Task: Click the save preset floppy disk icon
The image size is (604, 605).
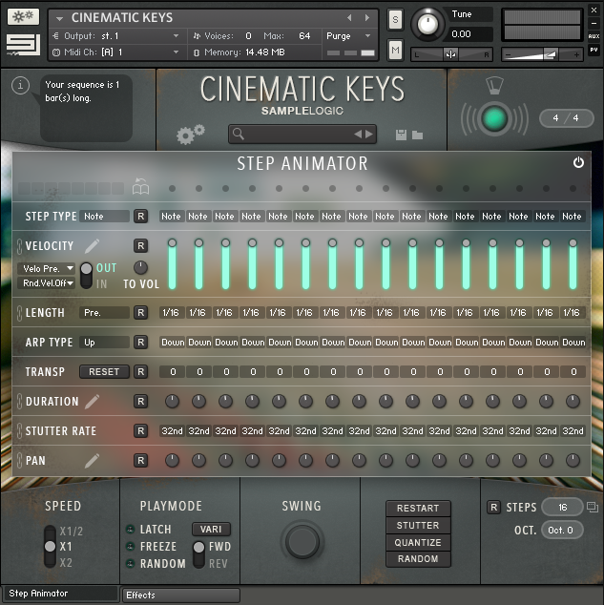Action: [401, 135]
